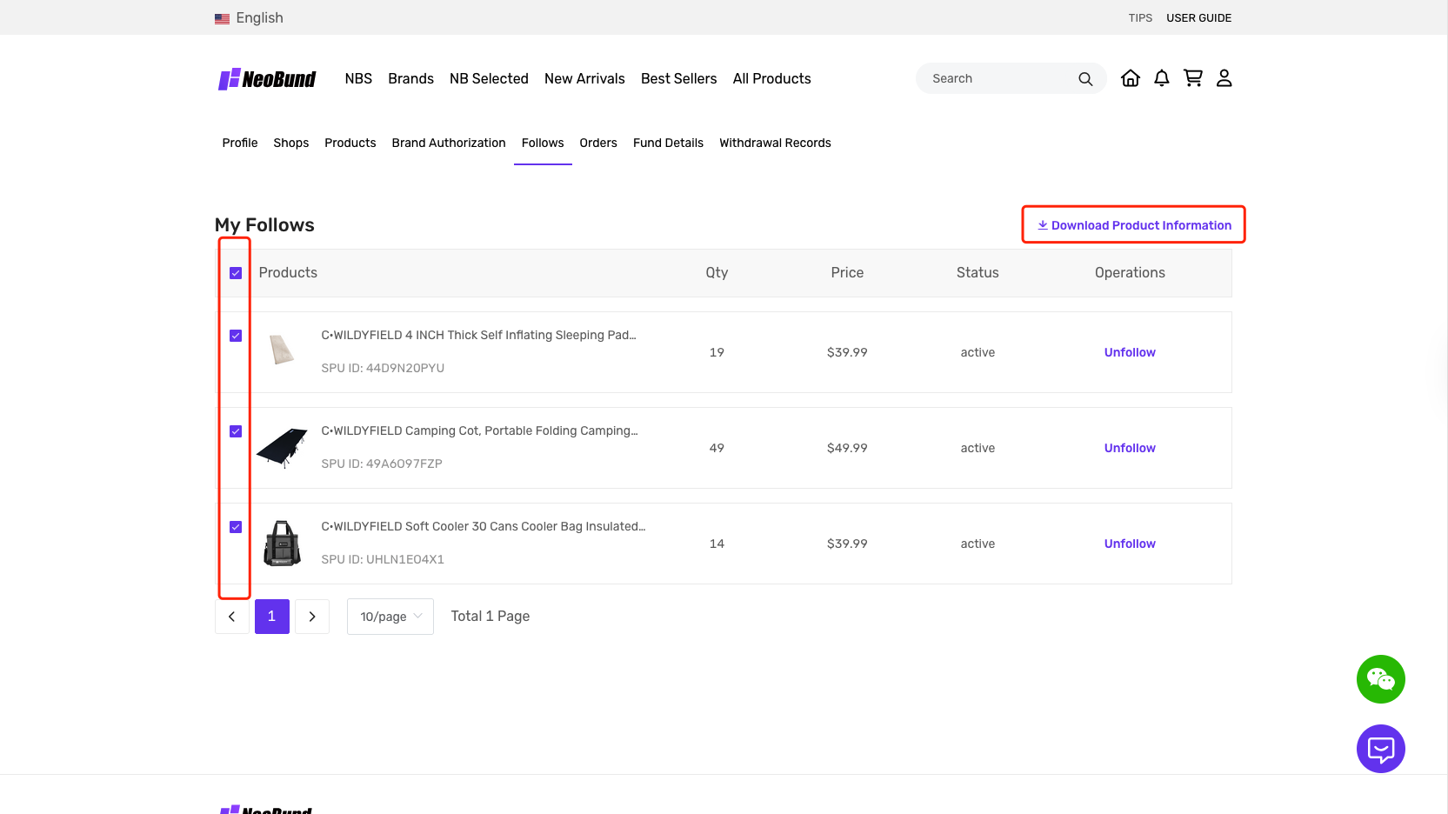Viewport: 1448px width, 814px height.
Task: Go to next page arrow
Action: (x=312, y=617)
